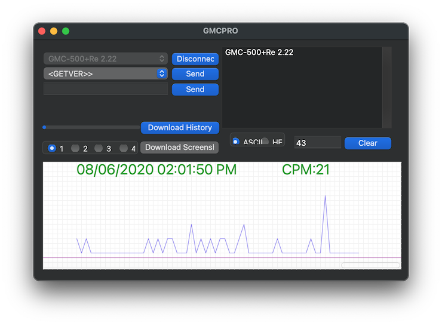Expand the <GETVER>> command dropdown
442x325 pixels.
click(x=106, y=73)
